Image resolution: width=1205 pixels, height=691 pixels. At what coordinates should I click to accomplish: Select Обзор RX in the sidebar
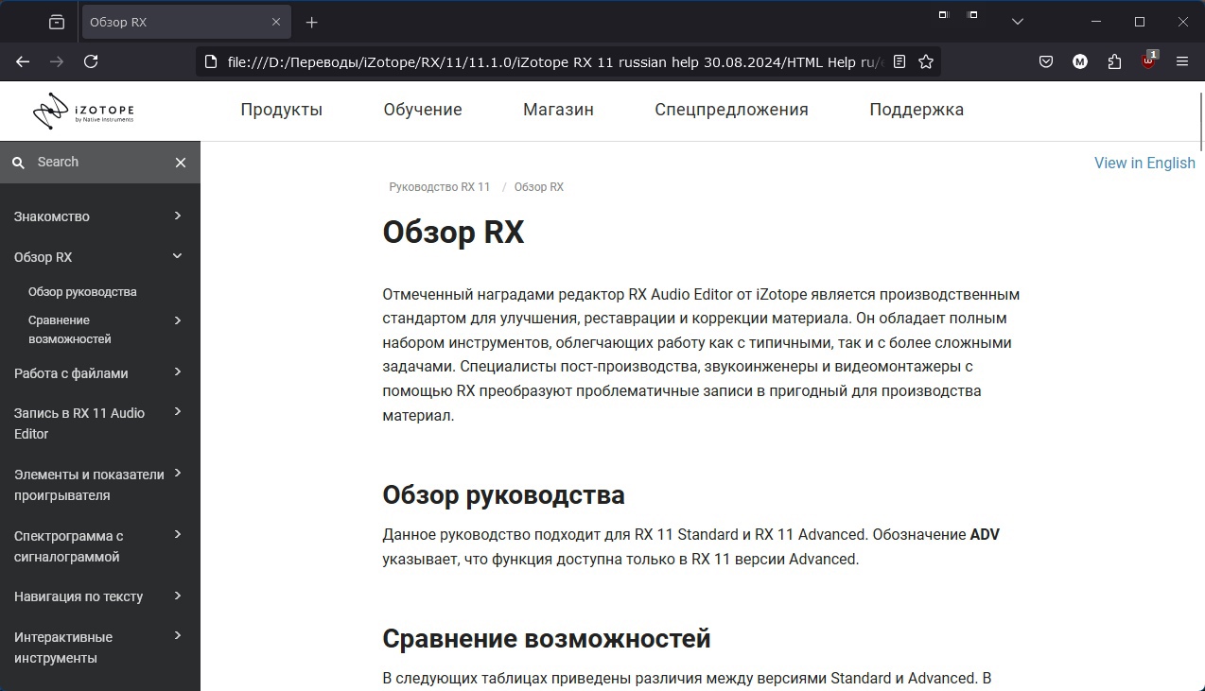click(x=43, y=257)
